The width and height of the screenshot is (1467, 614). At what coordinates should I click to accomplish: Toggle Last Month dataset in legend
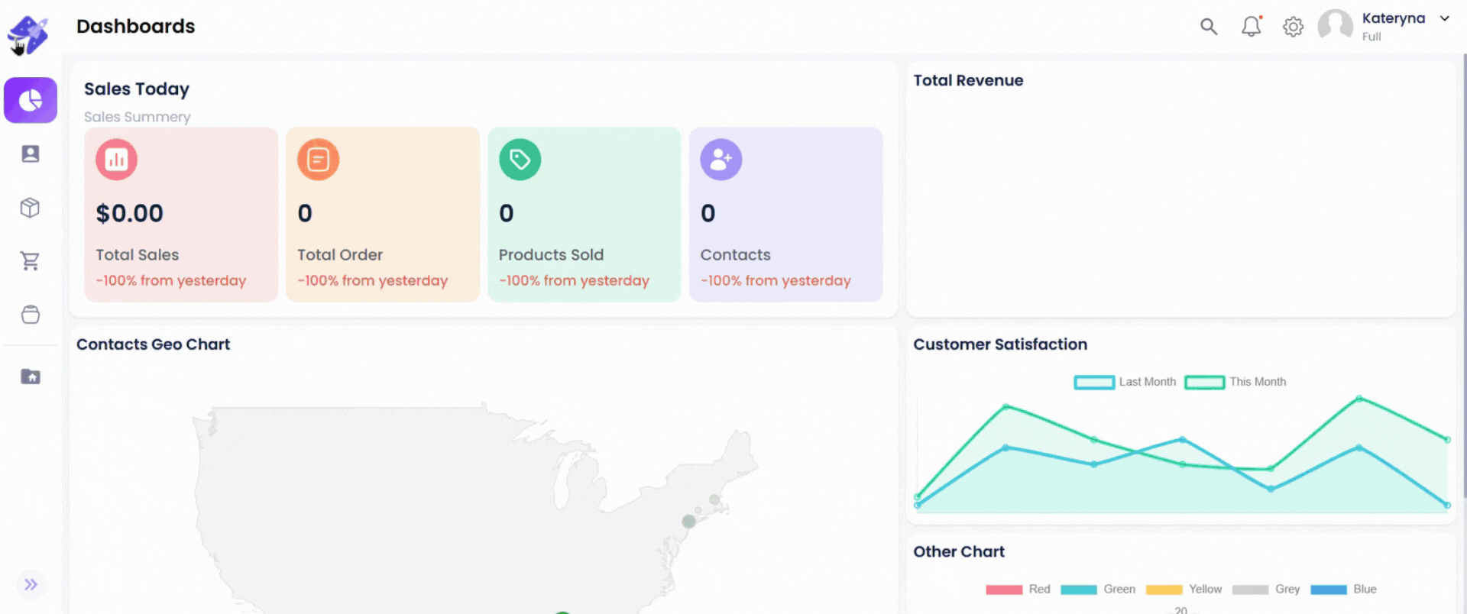[1125, 382]
